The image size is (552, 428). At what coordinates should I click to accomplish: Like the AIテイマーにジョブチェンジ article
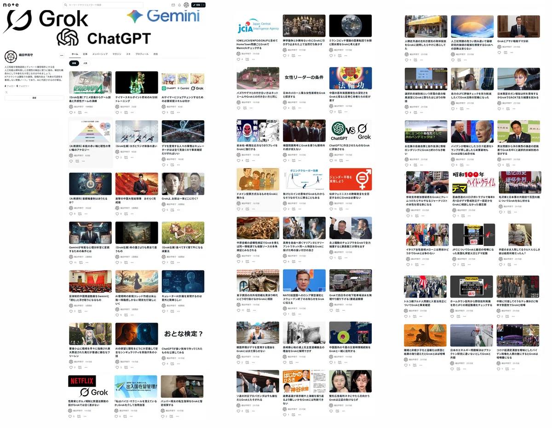pos(163,112)
